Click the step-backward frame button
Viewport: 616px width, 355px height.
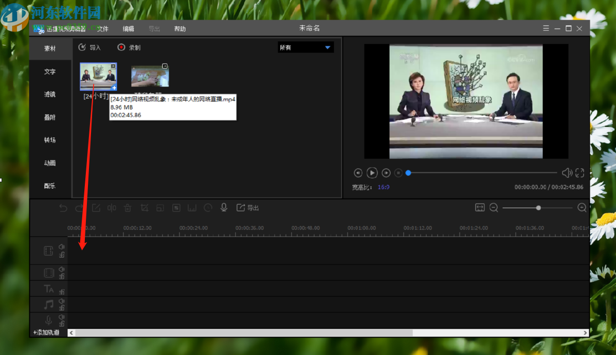click(x=358, y=173)
